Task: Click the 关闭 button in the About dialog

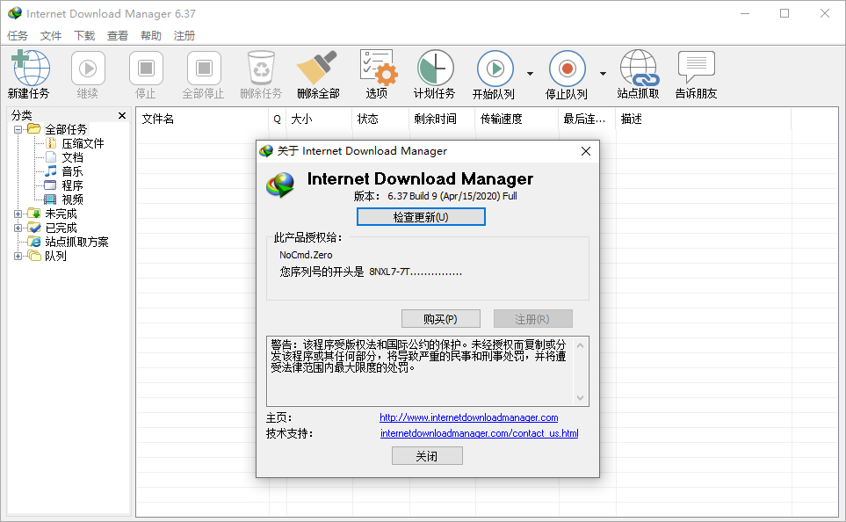Action: coord(427,456)
